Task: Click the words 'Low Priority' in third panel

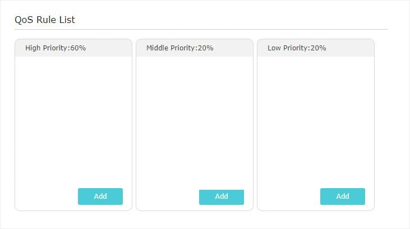Action: (287, 48)
